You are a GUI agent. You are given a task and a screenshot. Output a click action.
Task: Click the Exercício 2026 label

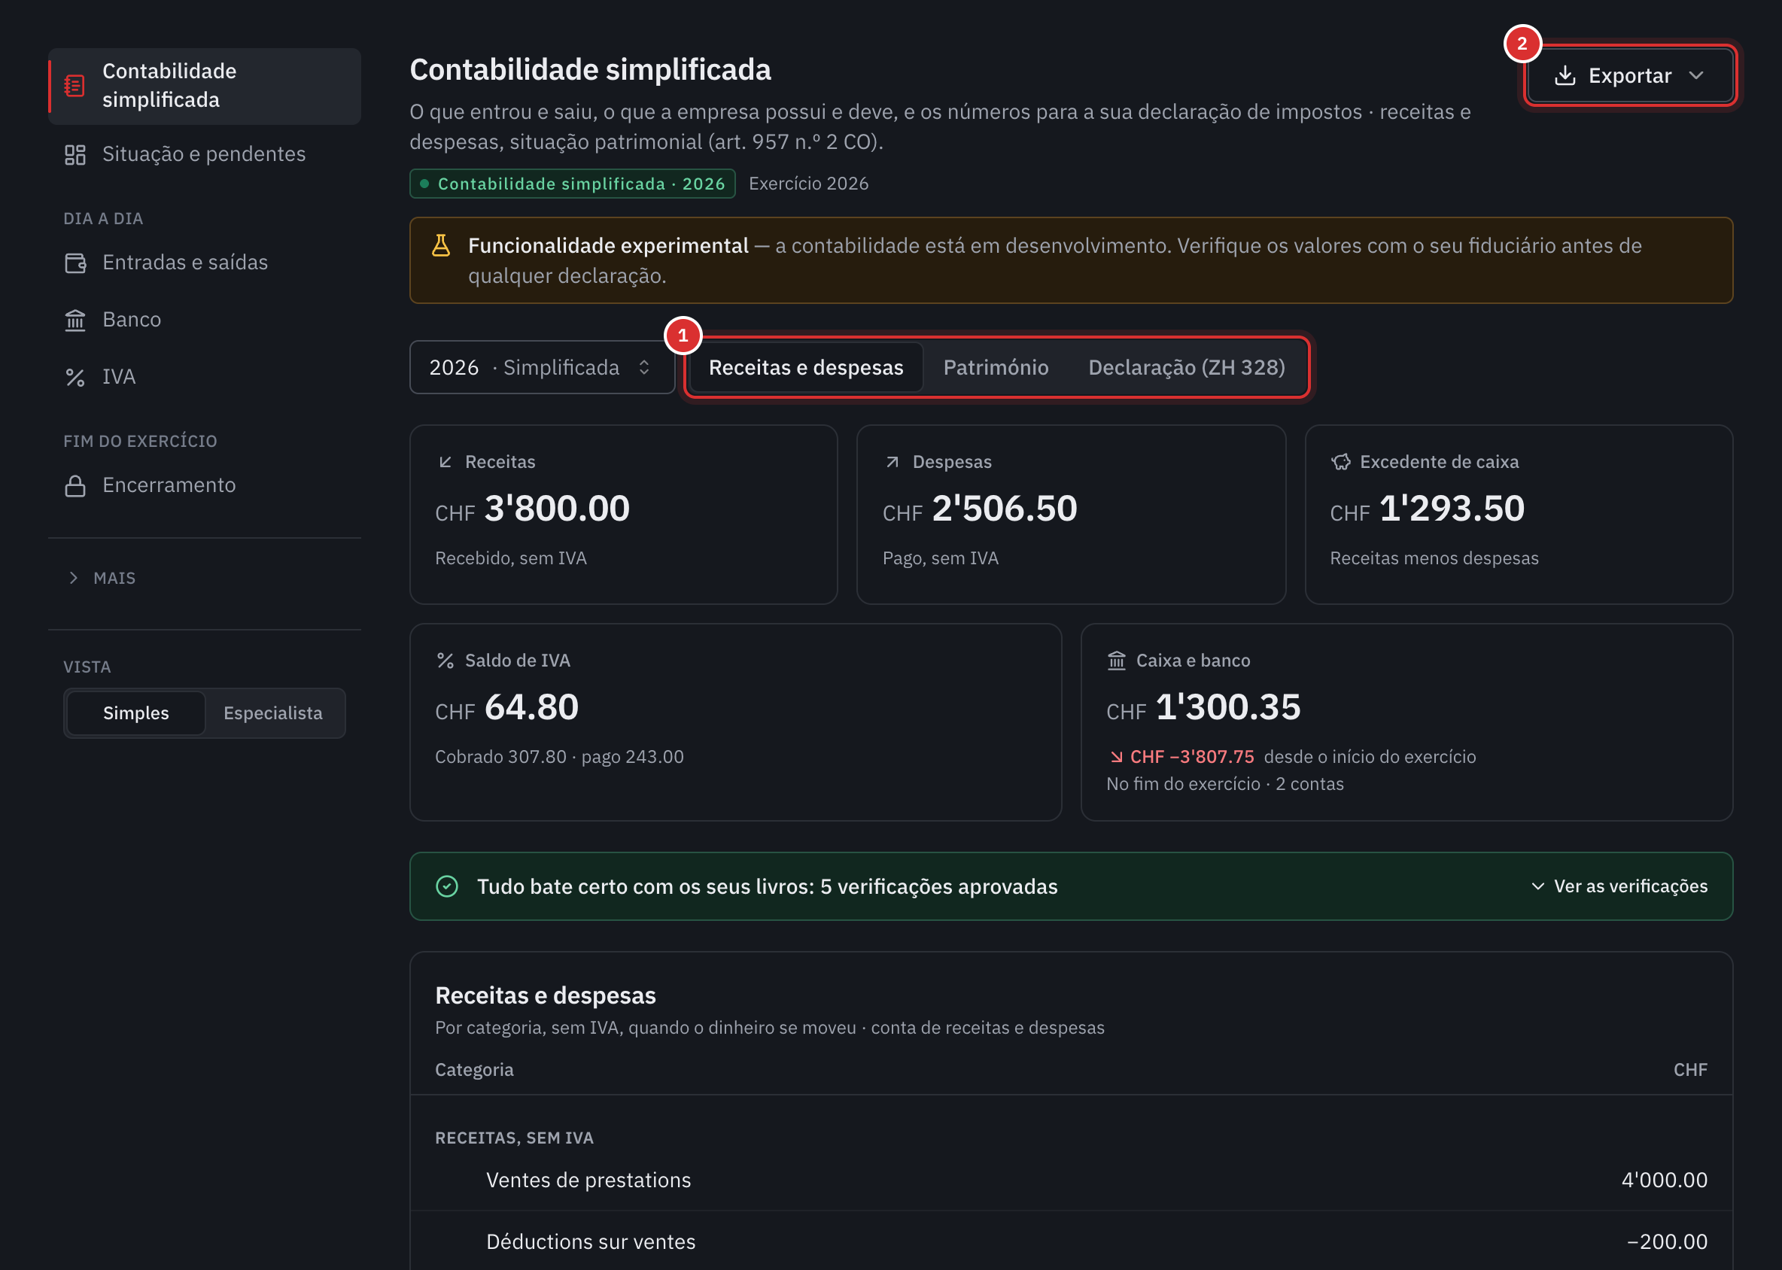(x=808, y=184)
